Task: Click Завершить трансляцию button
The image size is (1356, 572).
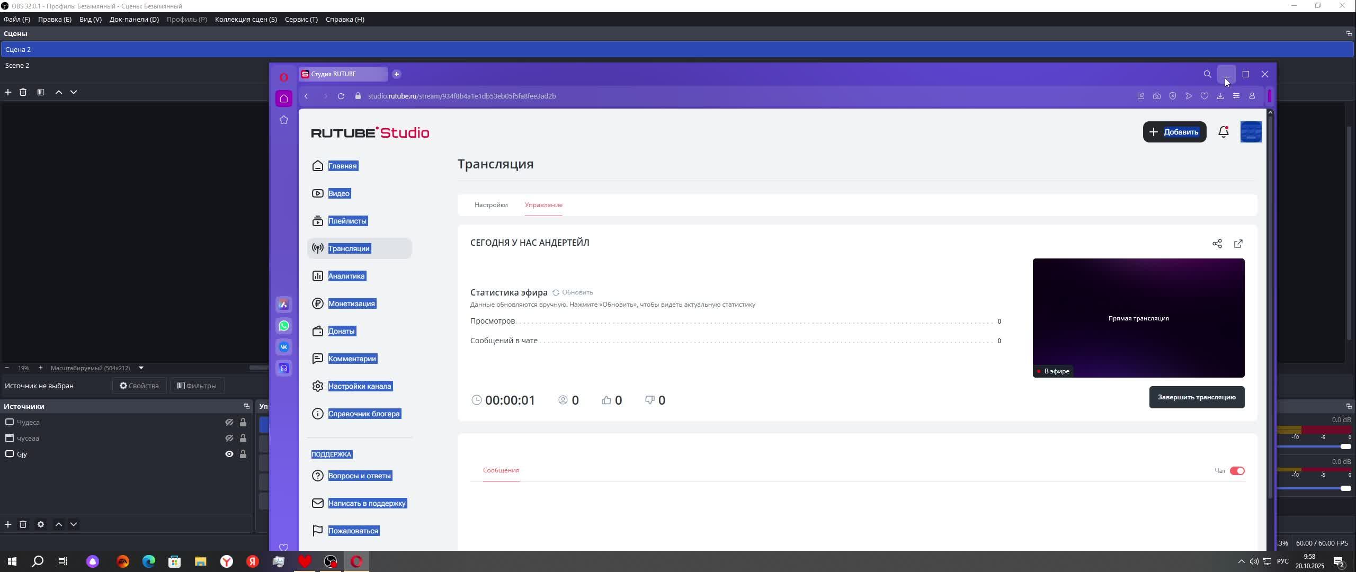Action: 1196,397
